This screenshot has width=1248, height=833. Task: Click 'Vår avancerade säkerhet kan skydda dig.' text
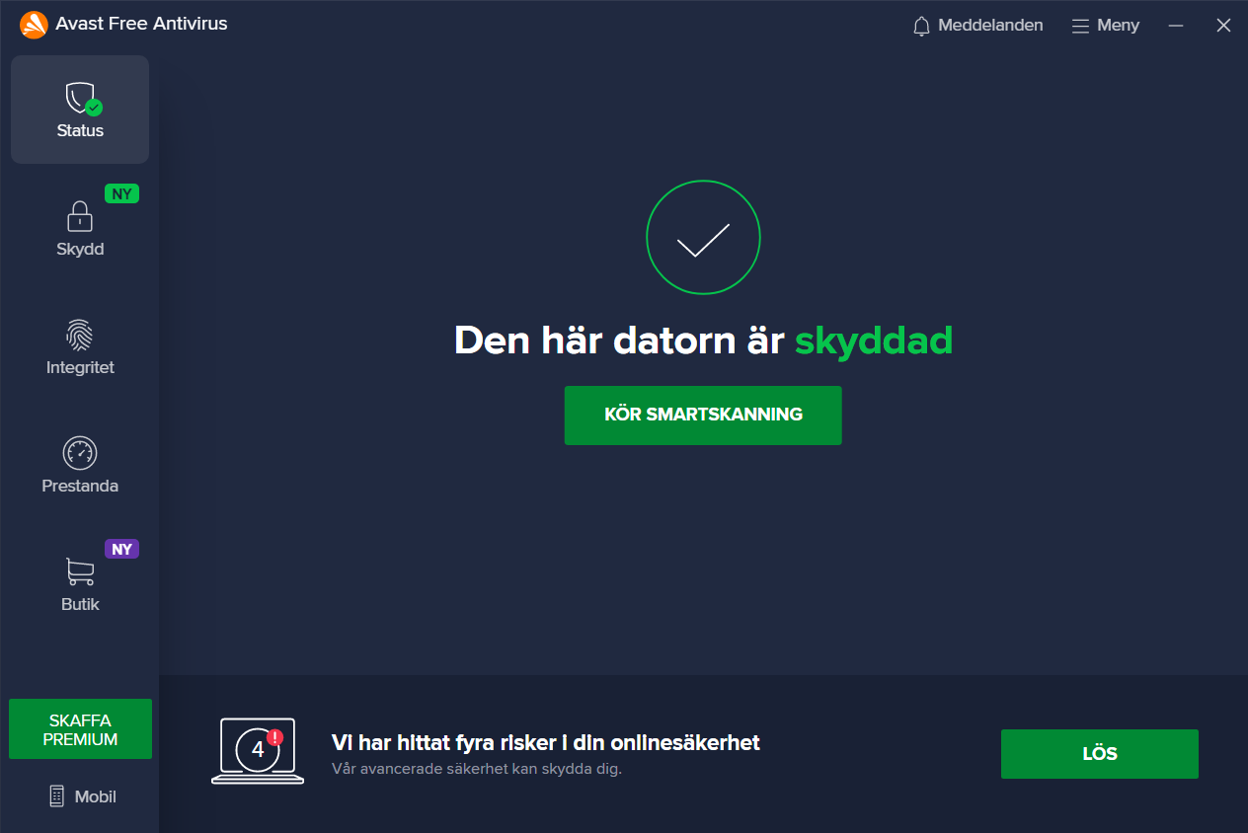477,769
